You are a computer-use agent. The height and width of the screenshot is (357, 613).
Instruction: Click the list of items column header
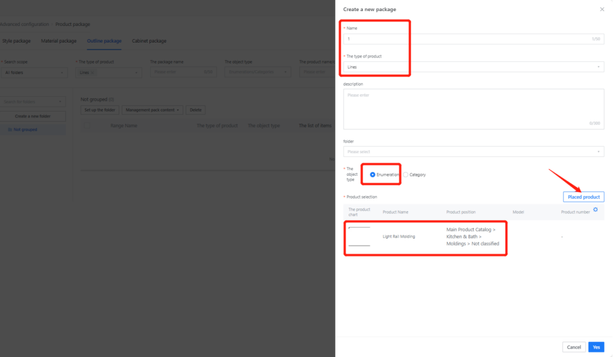click(315, 126)
